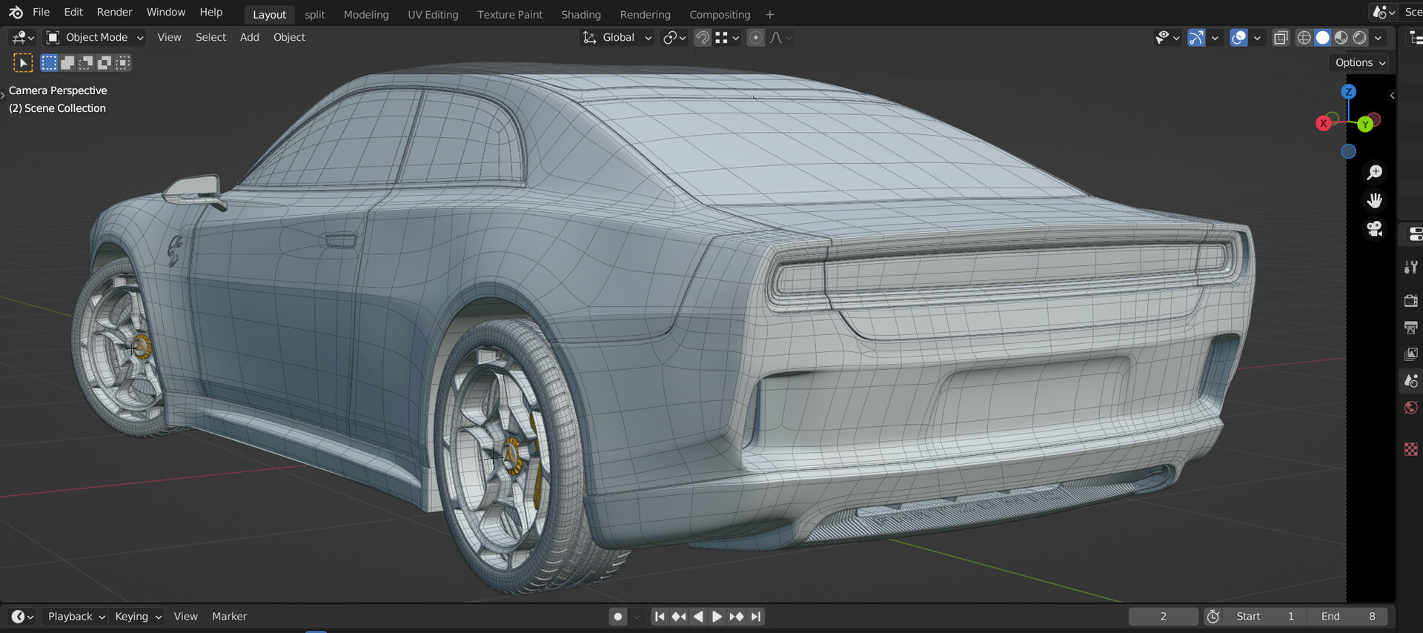
Task: Choose Subtract from selection mode
Action: pyautogui.click(x=86, y=63)
